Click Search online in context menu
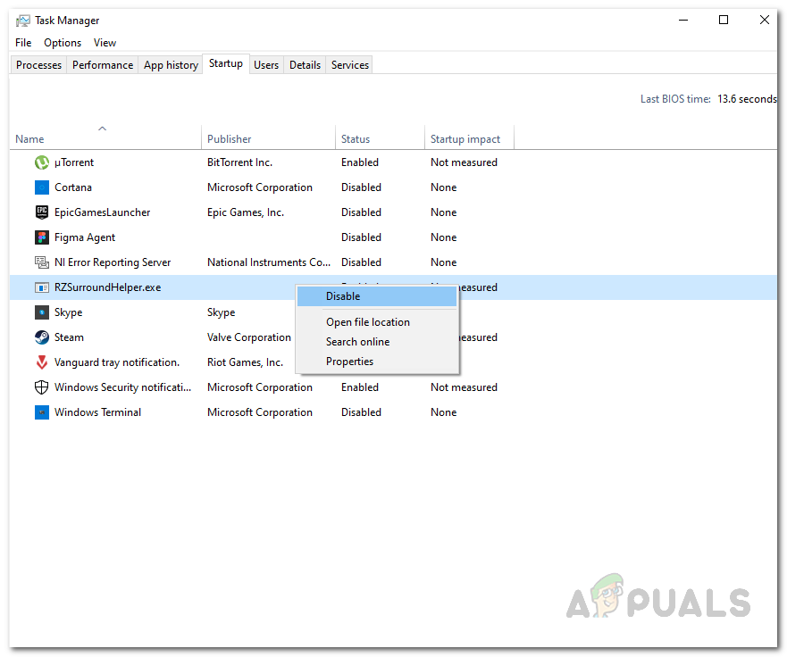This screenshot has width=787, height=657. pos(357,341)
